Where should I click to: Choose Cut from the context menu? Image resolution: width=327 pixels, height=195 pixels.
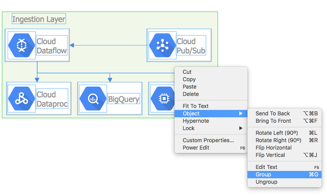pyautogui.click(x=211, y=72)
